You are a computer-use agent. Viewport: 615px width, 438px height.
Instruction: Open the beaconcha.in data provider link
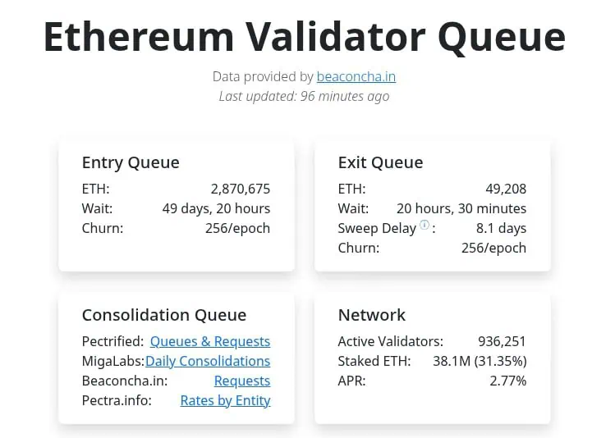[356, 76]
